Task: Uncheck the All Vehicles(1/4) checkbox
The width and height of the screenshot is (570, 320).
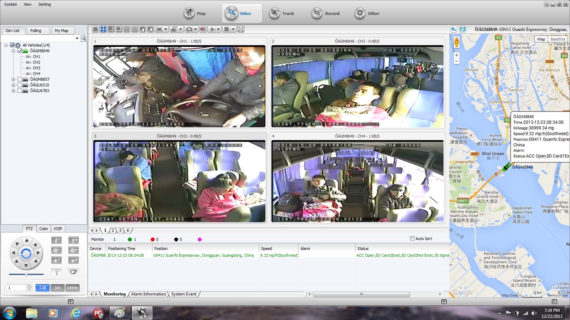Action: pyautogui.click(x=12, y=45)
